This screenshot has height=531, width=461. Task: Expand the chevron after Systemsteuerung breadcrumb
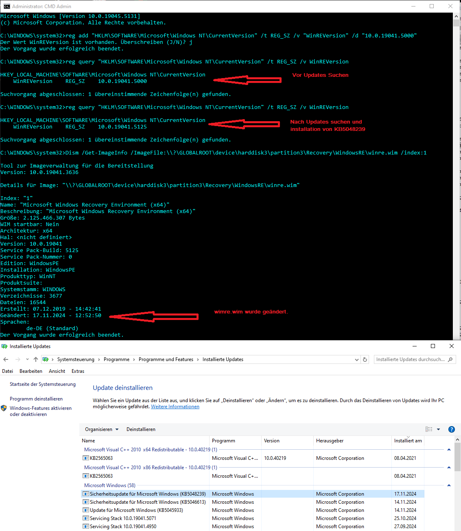click(x=99, y=359)
